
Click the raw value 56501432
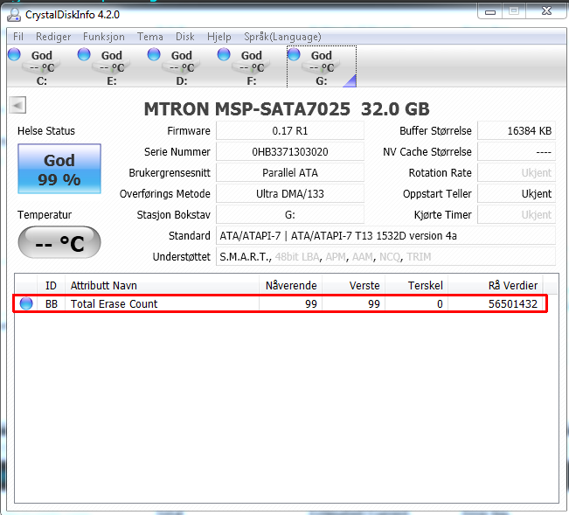tap(513, 303)
